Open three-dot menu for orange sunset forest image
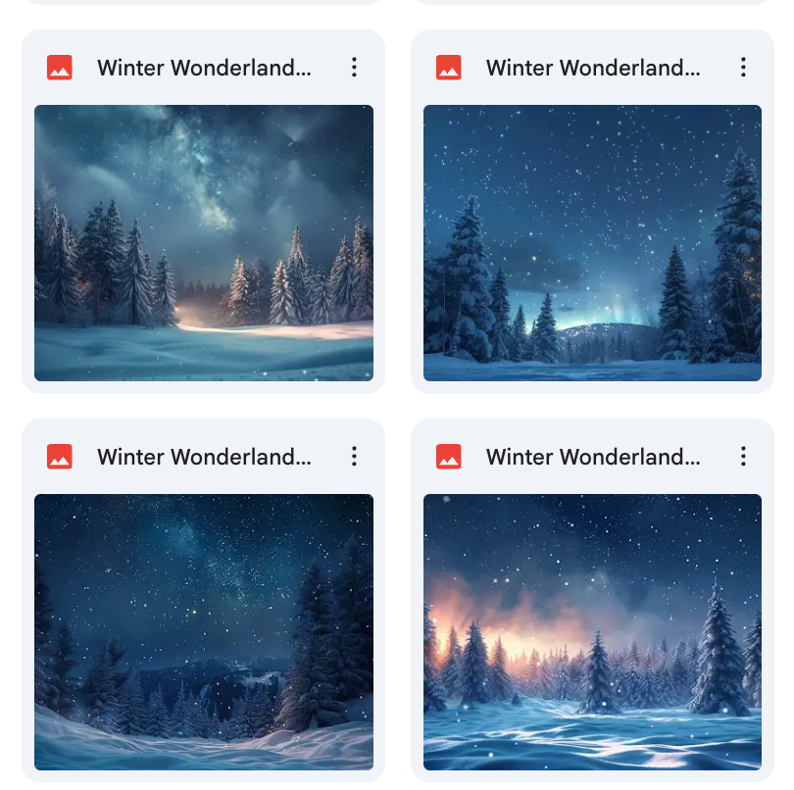This screenshot has width=794, height=790. coord(743,457)
